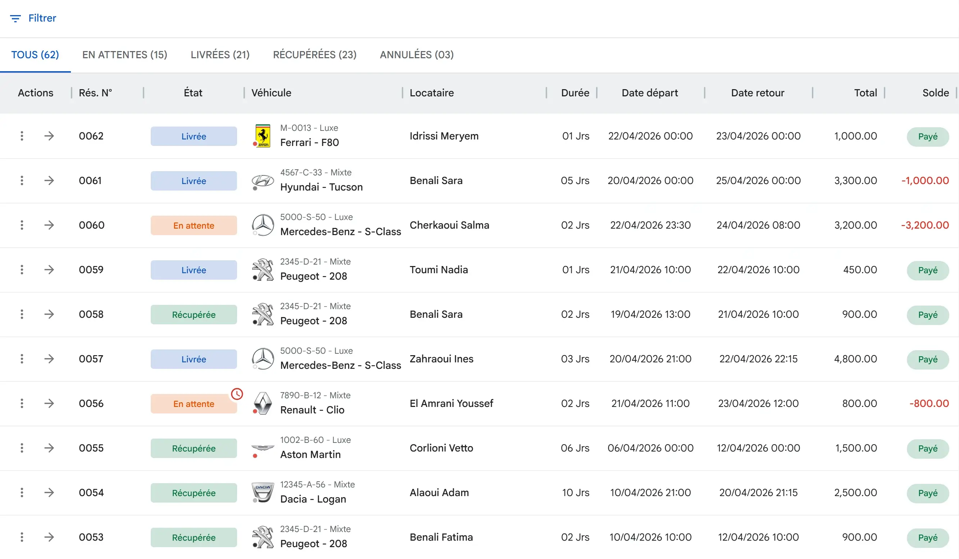Image resolution: width=959 pixels, height=559 pixels.
Task: Click the Ferrari logo in row 0062
Action: [263, 136]
